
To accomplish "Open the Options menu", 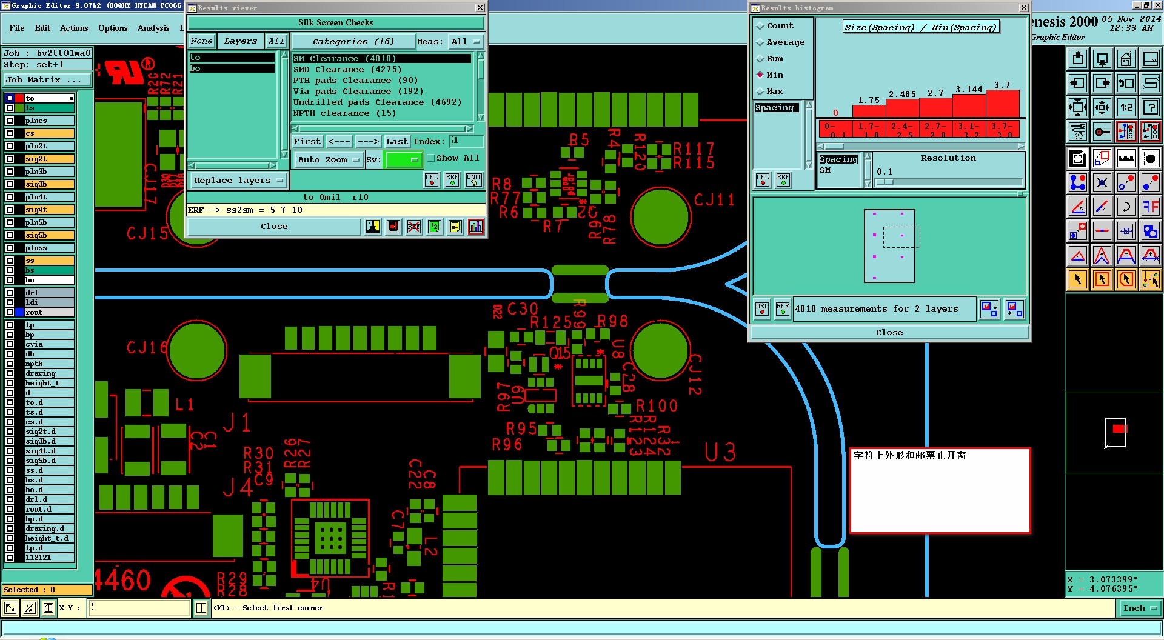I will (113, 28).
